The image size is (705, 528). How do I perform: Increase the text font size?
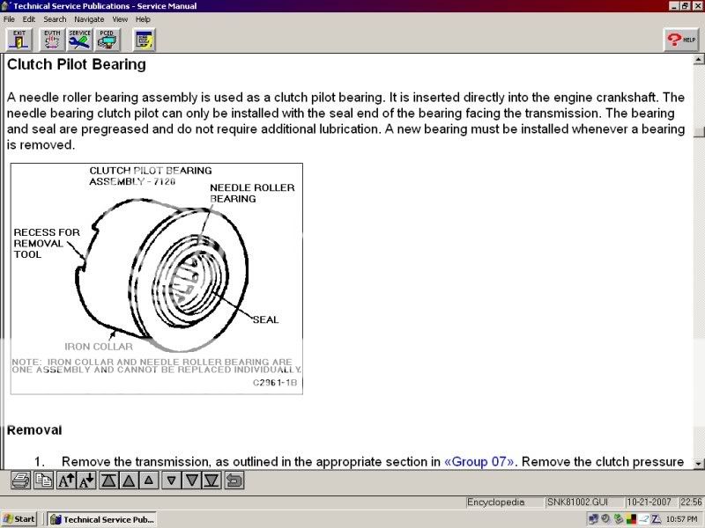(x=66, y=480)
